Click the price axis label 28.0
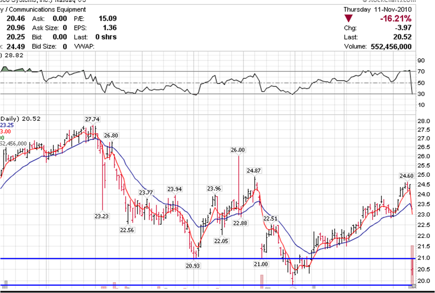Viewport: 435px width, 293px height. [424, 121]
